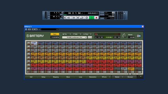Click the left locator L button
The height and width of the screenshot is (94, 168).
pyautogui.click(x=49, y=13)
